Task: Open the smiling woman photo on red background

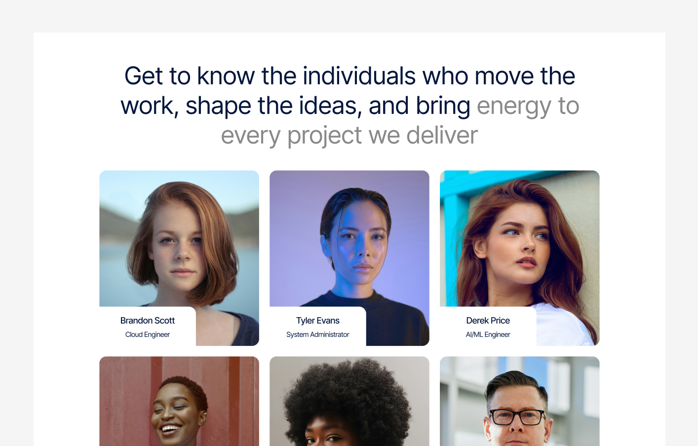Action: click(x=179, y=401)
